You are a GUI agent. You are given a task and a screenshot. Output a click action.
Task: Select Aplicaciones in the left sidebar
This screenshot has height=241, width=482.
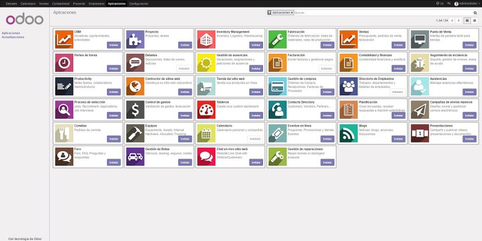[x=11, y=33]
